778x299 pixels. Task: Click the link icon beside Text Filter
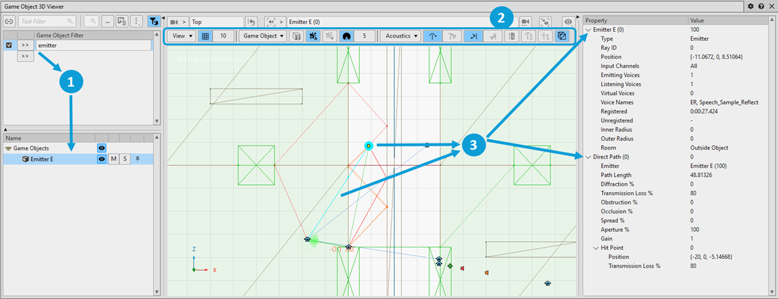click(x=10, y=21)
